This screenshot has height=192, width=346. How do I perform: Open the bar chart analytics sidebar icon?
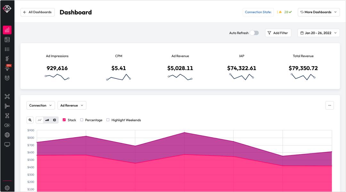click(x=7, y=30)
